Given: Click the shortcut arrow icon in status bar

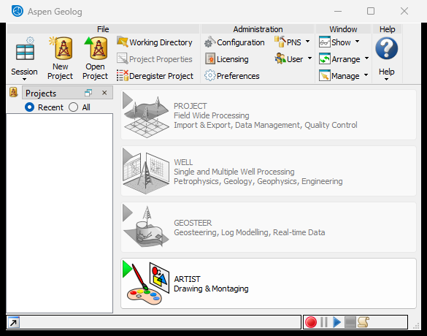Looking at the screenshot, I should 14,322.
